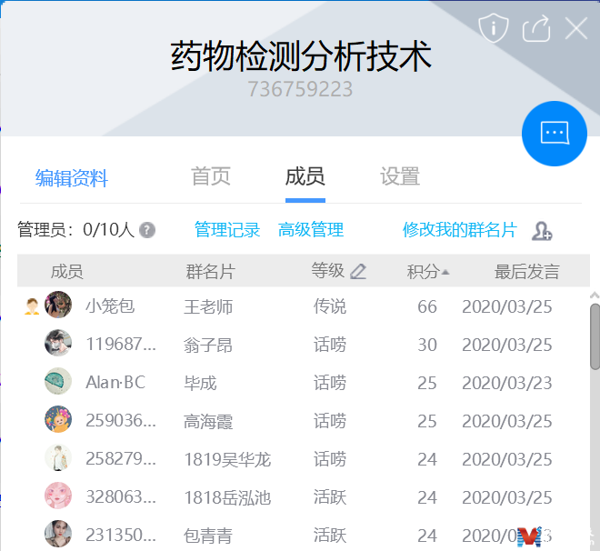This screenshot has height=551, width=600.
Task: Open 高级管理 link
Action: tap(311, 230)
